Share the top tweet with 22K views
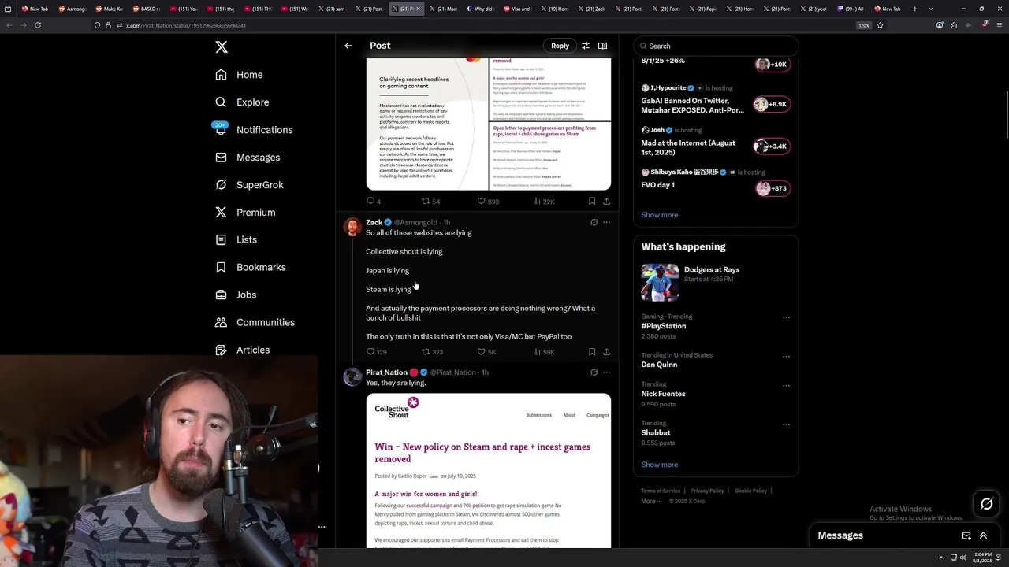Screen dimensions: 1009x567 (x=606, y=202)
